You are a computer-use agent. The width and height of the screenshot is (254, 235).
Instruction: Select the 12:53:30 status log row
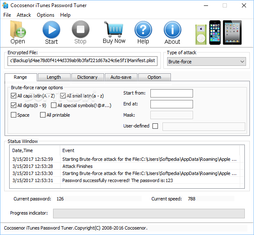tap(127, 173)
